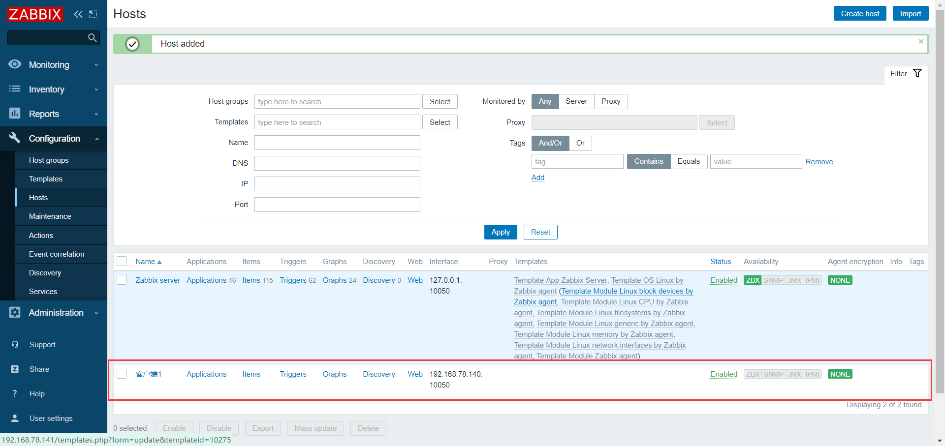Click the DNS filter input field
Screen dimensions: 945x446
[337, 163]
